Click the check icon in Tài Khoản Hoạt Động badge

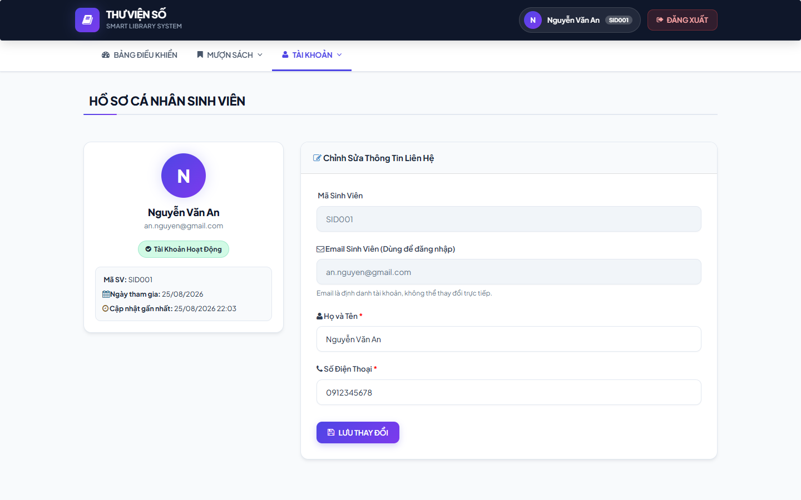149,249
